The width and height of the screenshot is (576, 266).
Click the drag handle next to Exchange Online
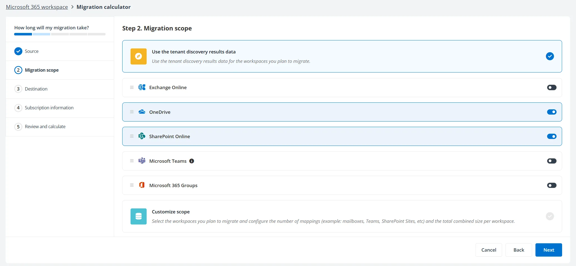[132, 87]
